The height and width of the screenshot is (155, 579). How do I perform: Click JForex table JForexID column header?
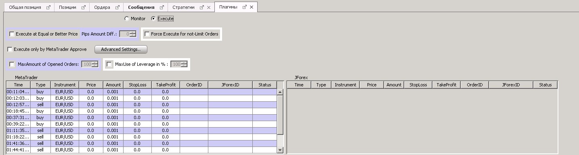click(511, 85)
